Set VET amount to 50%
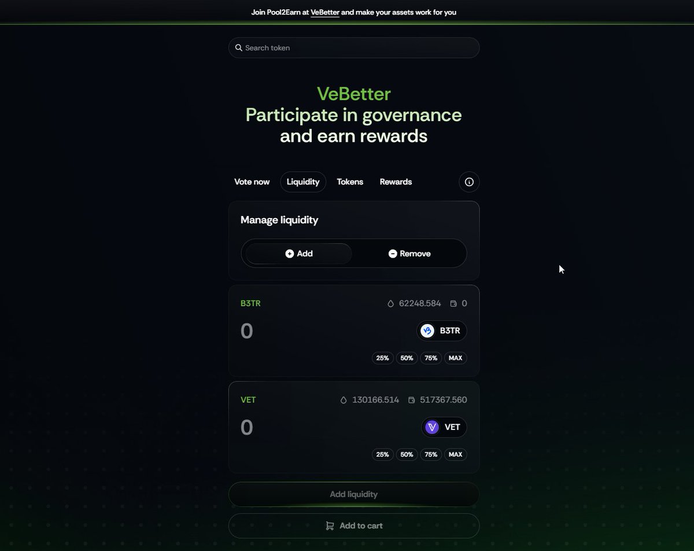This screenshot has height=551, width=694. pyautogui.click(x=407, y=454)
